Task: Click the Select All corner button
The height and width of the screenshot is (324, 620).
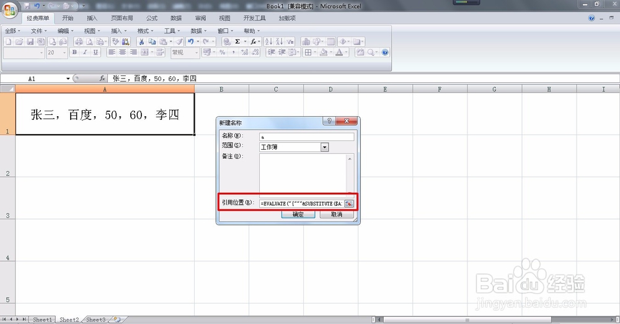Action: 7,90
